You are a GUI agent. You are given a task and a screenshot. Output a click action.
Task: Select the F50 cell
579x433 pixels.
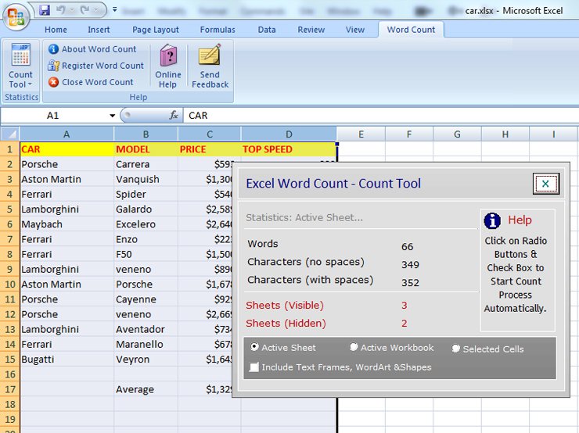point(146,254)
